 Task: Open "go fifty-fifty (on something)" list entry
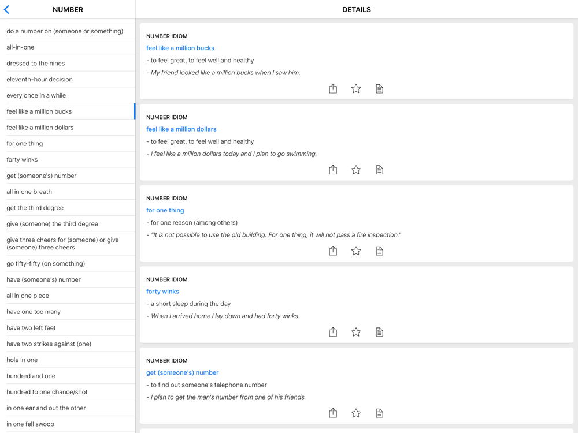click(x=46, y=264)
